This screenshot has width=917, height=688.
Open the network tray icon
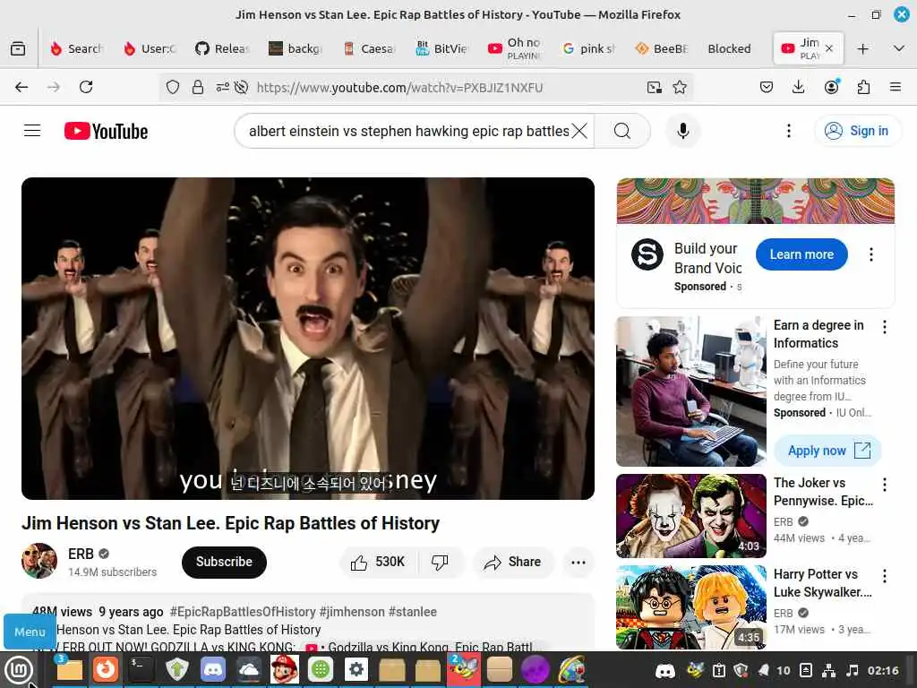[828, 670]
